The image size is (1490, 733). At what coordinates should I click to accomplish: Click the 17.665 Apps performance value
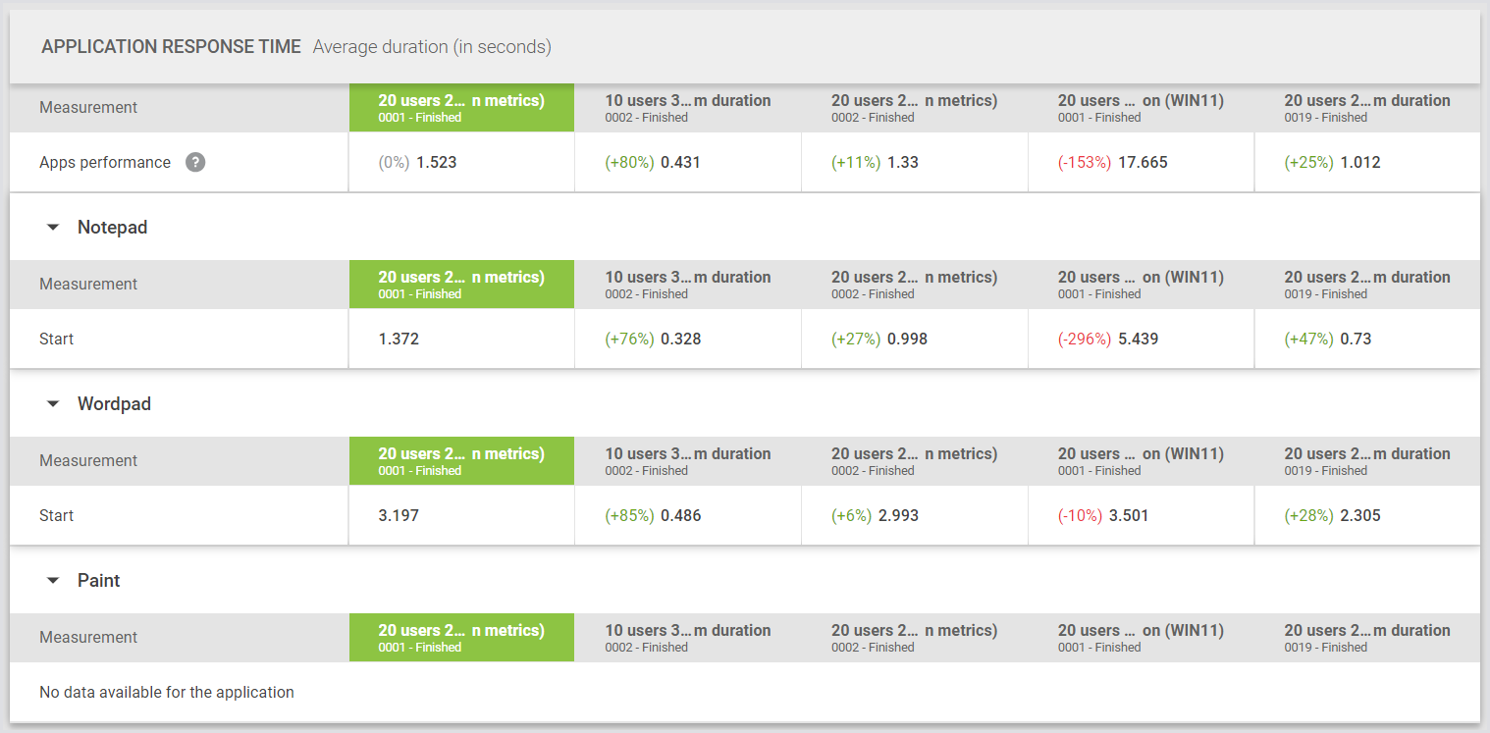coord(1143,163)
